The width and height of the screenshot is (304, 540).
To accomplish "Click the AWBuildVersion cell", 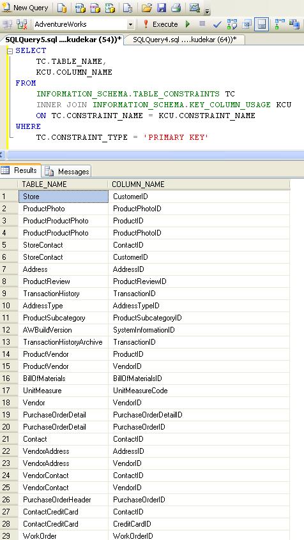I will pyautogui.click(x=63, y=330).
